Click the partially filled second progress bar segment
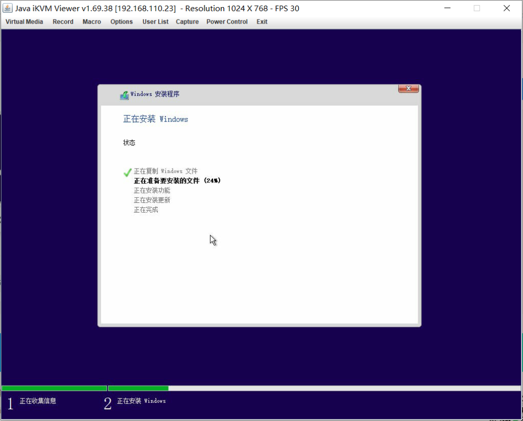The width and height of the screenshot is (523, 421). [138, 388]
